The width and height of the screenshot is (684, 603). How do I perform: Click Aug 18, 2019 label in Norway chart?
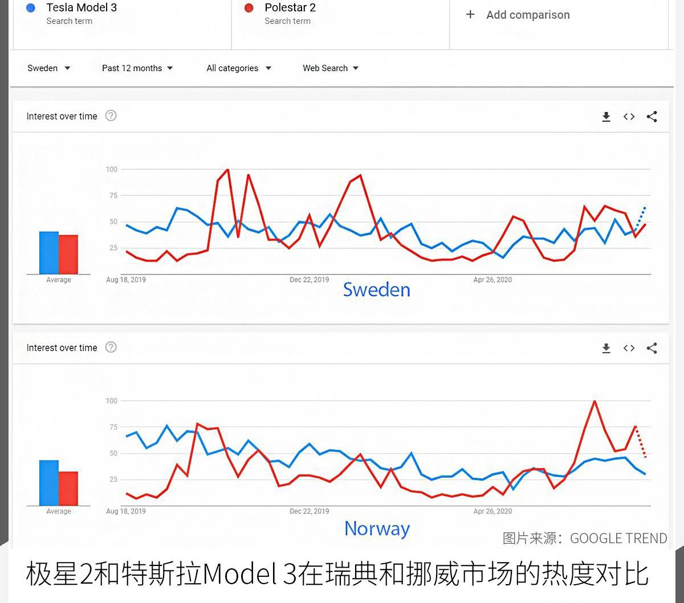pos(126,511)
